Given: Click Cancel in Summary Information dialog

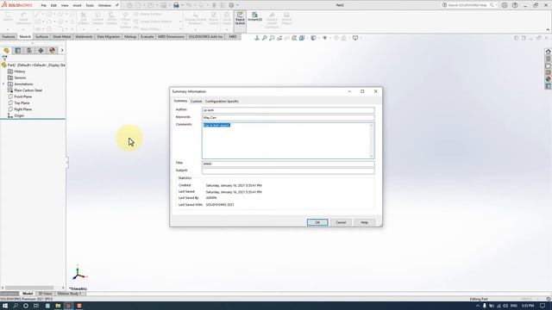Looking at the screenshot, I should (341, 222).
